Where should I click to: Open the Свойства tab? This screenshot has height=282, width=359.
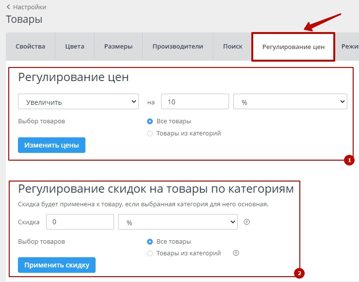pyautogui.click(x=30, y=47)
